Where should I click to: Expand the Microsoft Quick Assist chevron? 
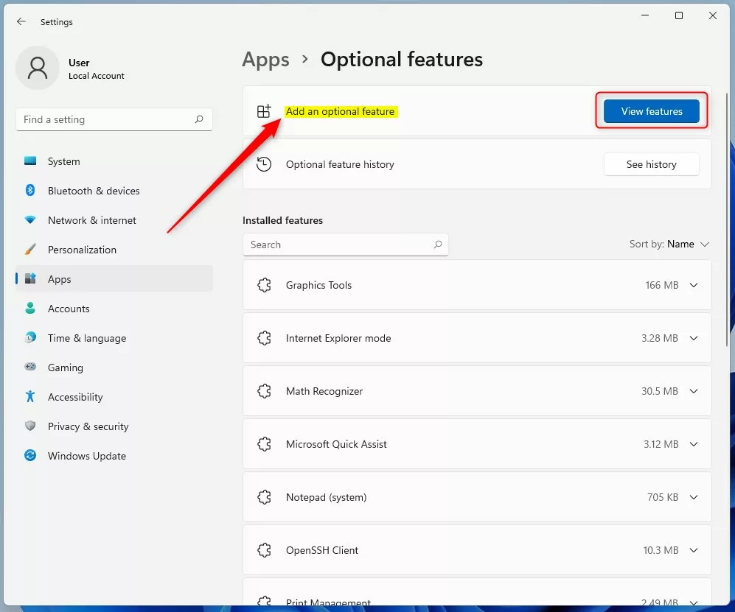click(694, 444)
